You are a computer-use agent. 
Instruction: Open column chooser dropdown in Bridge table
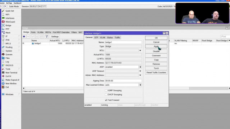pos(229,40)
